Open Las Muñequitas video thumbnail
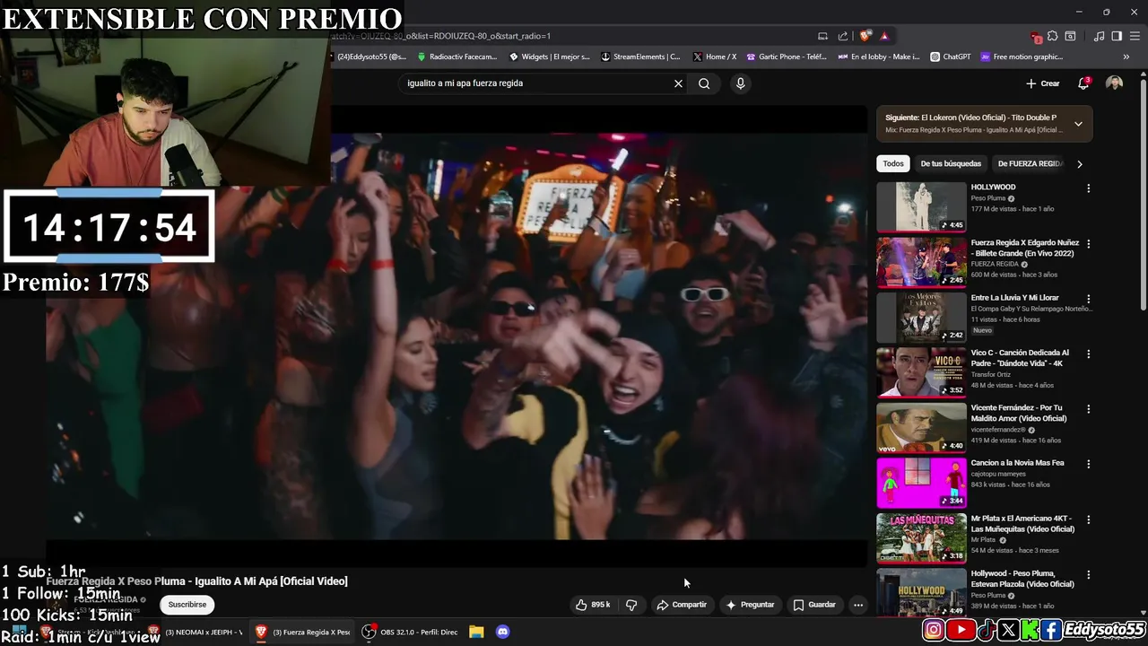 tap(921, 538)
